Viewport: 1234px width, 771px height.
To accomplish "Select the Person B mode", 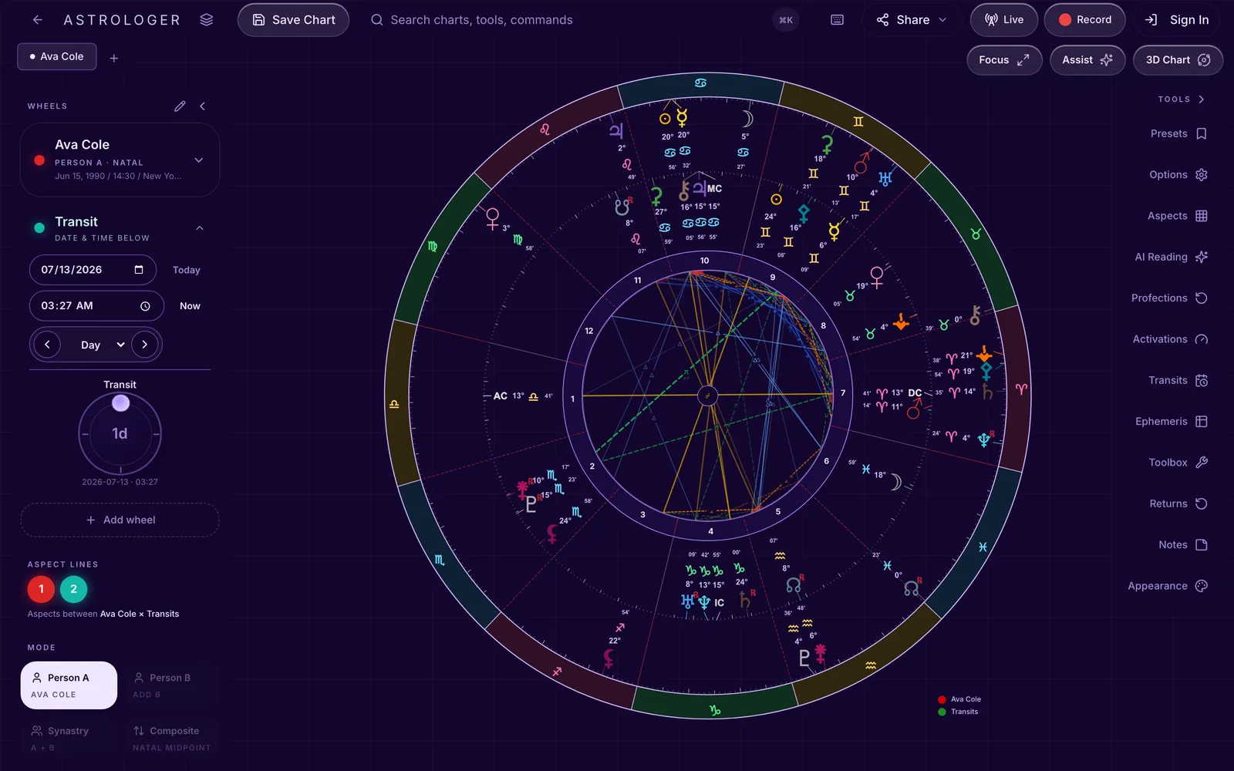I will coord(171,685).
